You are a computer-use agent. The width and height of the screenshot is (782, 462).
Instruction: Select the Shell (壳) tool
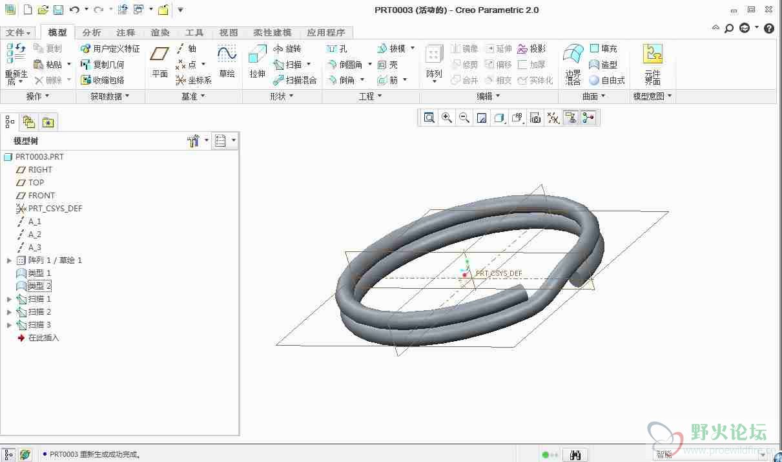(387, 65)
